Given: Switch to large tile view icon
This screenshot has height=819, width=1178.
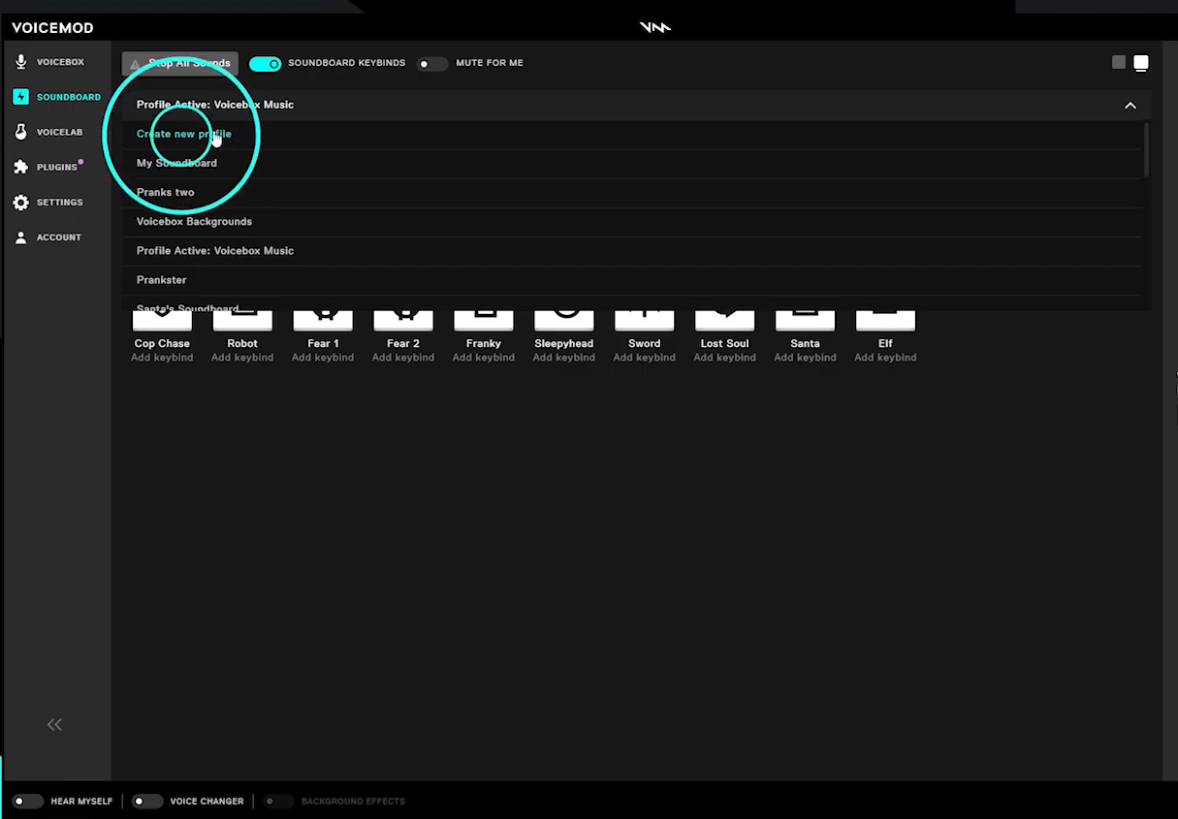Looking at the screenshot, I should point(1141,63).
